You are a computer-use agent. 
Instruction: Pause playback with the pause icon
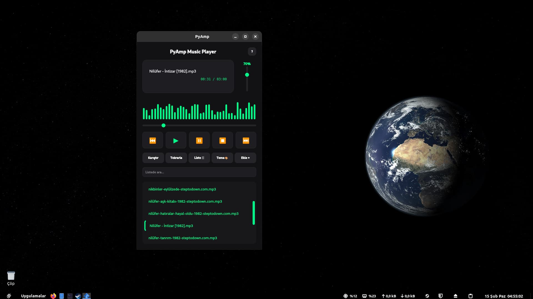(x=199, y=140)
